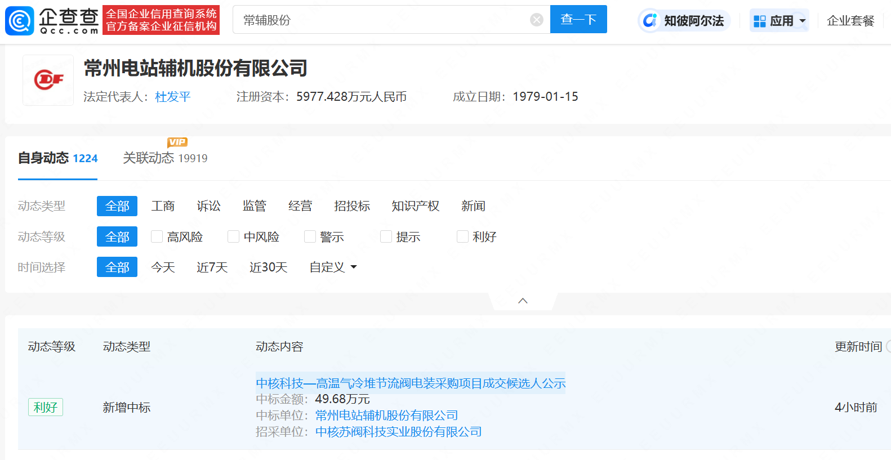Filter dynamics by 诉讼
Image resolution: width=891 pixels, height=460 pixels.
click(x=208, y=206)
